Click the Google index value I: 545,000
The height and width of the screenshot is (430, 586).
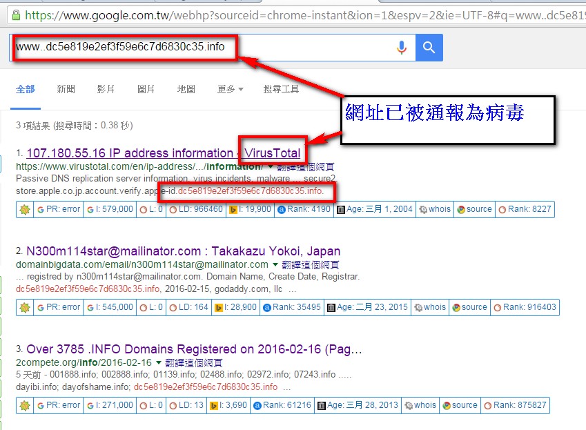point(110,307)
